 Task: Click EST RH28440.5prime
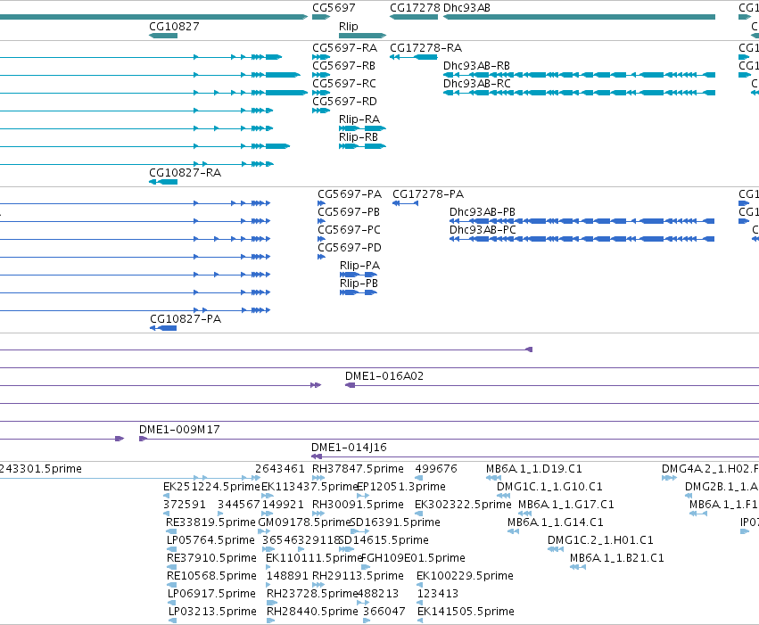click(312, 612)
